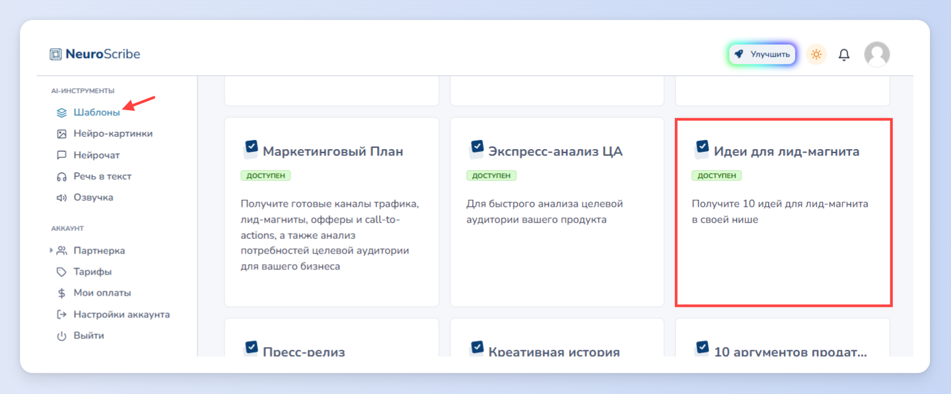Screen dimensions: 951x394
Task: Click the NeuroScribe logo icon
Action: click(x=55, y=54)
